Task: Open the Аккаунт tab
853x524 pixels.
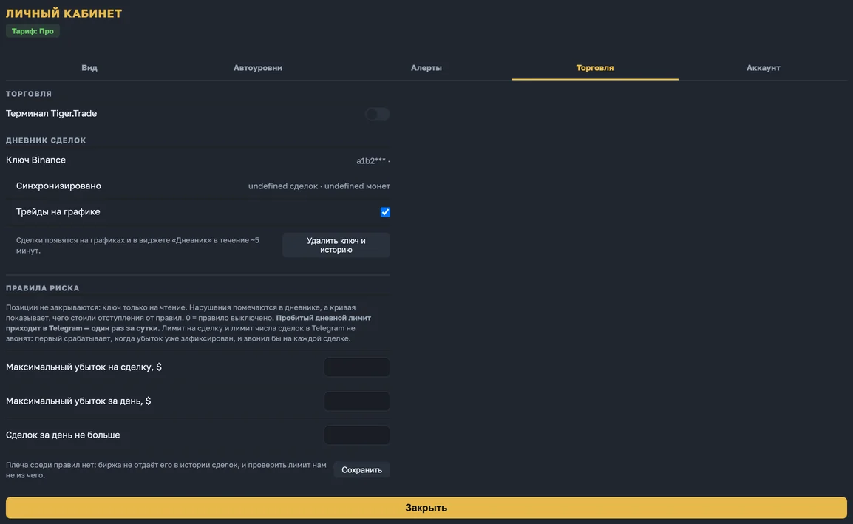Action: click(x=763, y=67)
